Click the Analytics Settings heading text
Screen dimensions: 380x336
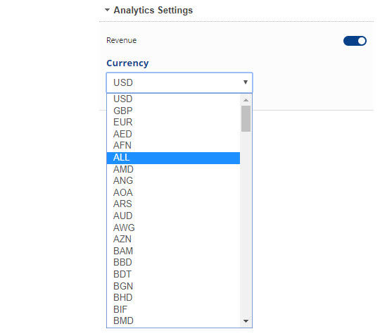(x=153, y=10)
